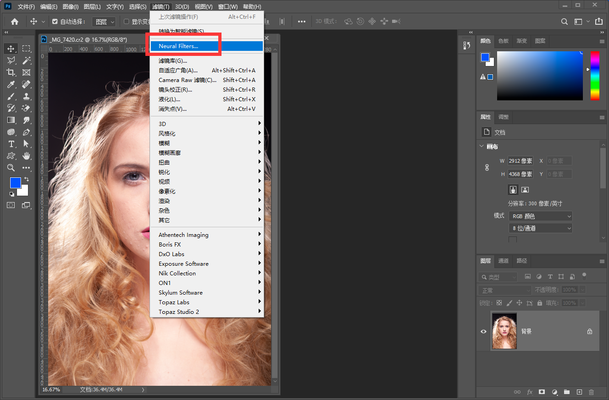Hide the 背景 layer using eye icon
The image size is (609, 400).
[x=483, y=331]
